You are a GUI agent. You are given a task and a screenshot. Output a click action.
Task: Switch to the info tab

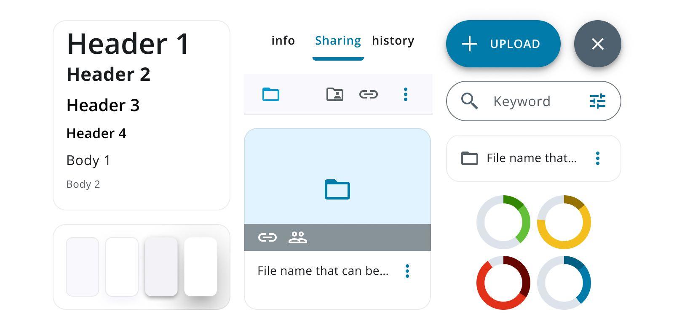coord(283,41)
